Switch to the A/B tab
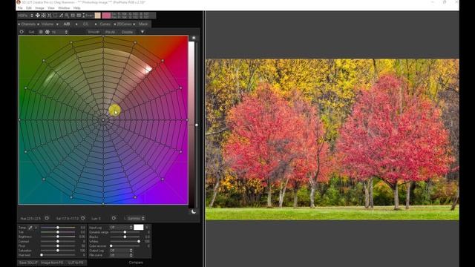The height and width of the screenshot is (267, 475). tap(67, 24)
